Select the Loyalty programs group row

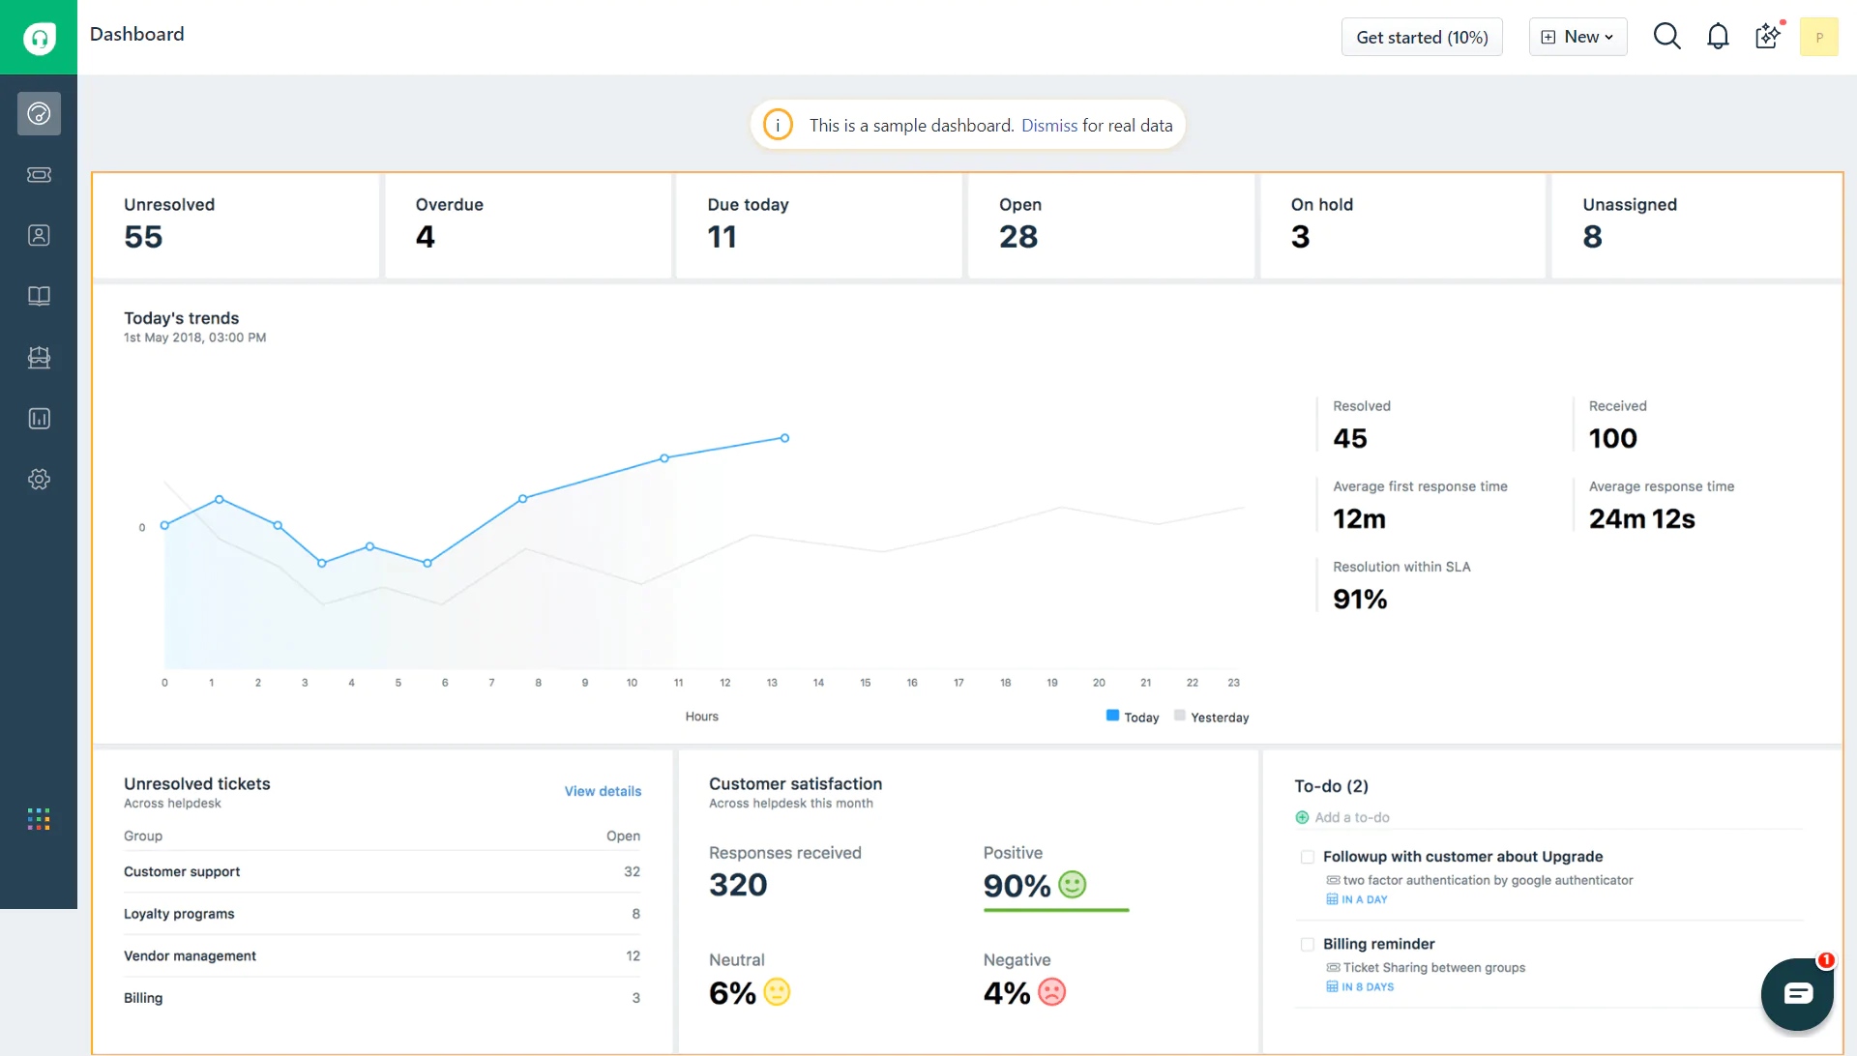382,914
